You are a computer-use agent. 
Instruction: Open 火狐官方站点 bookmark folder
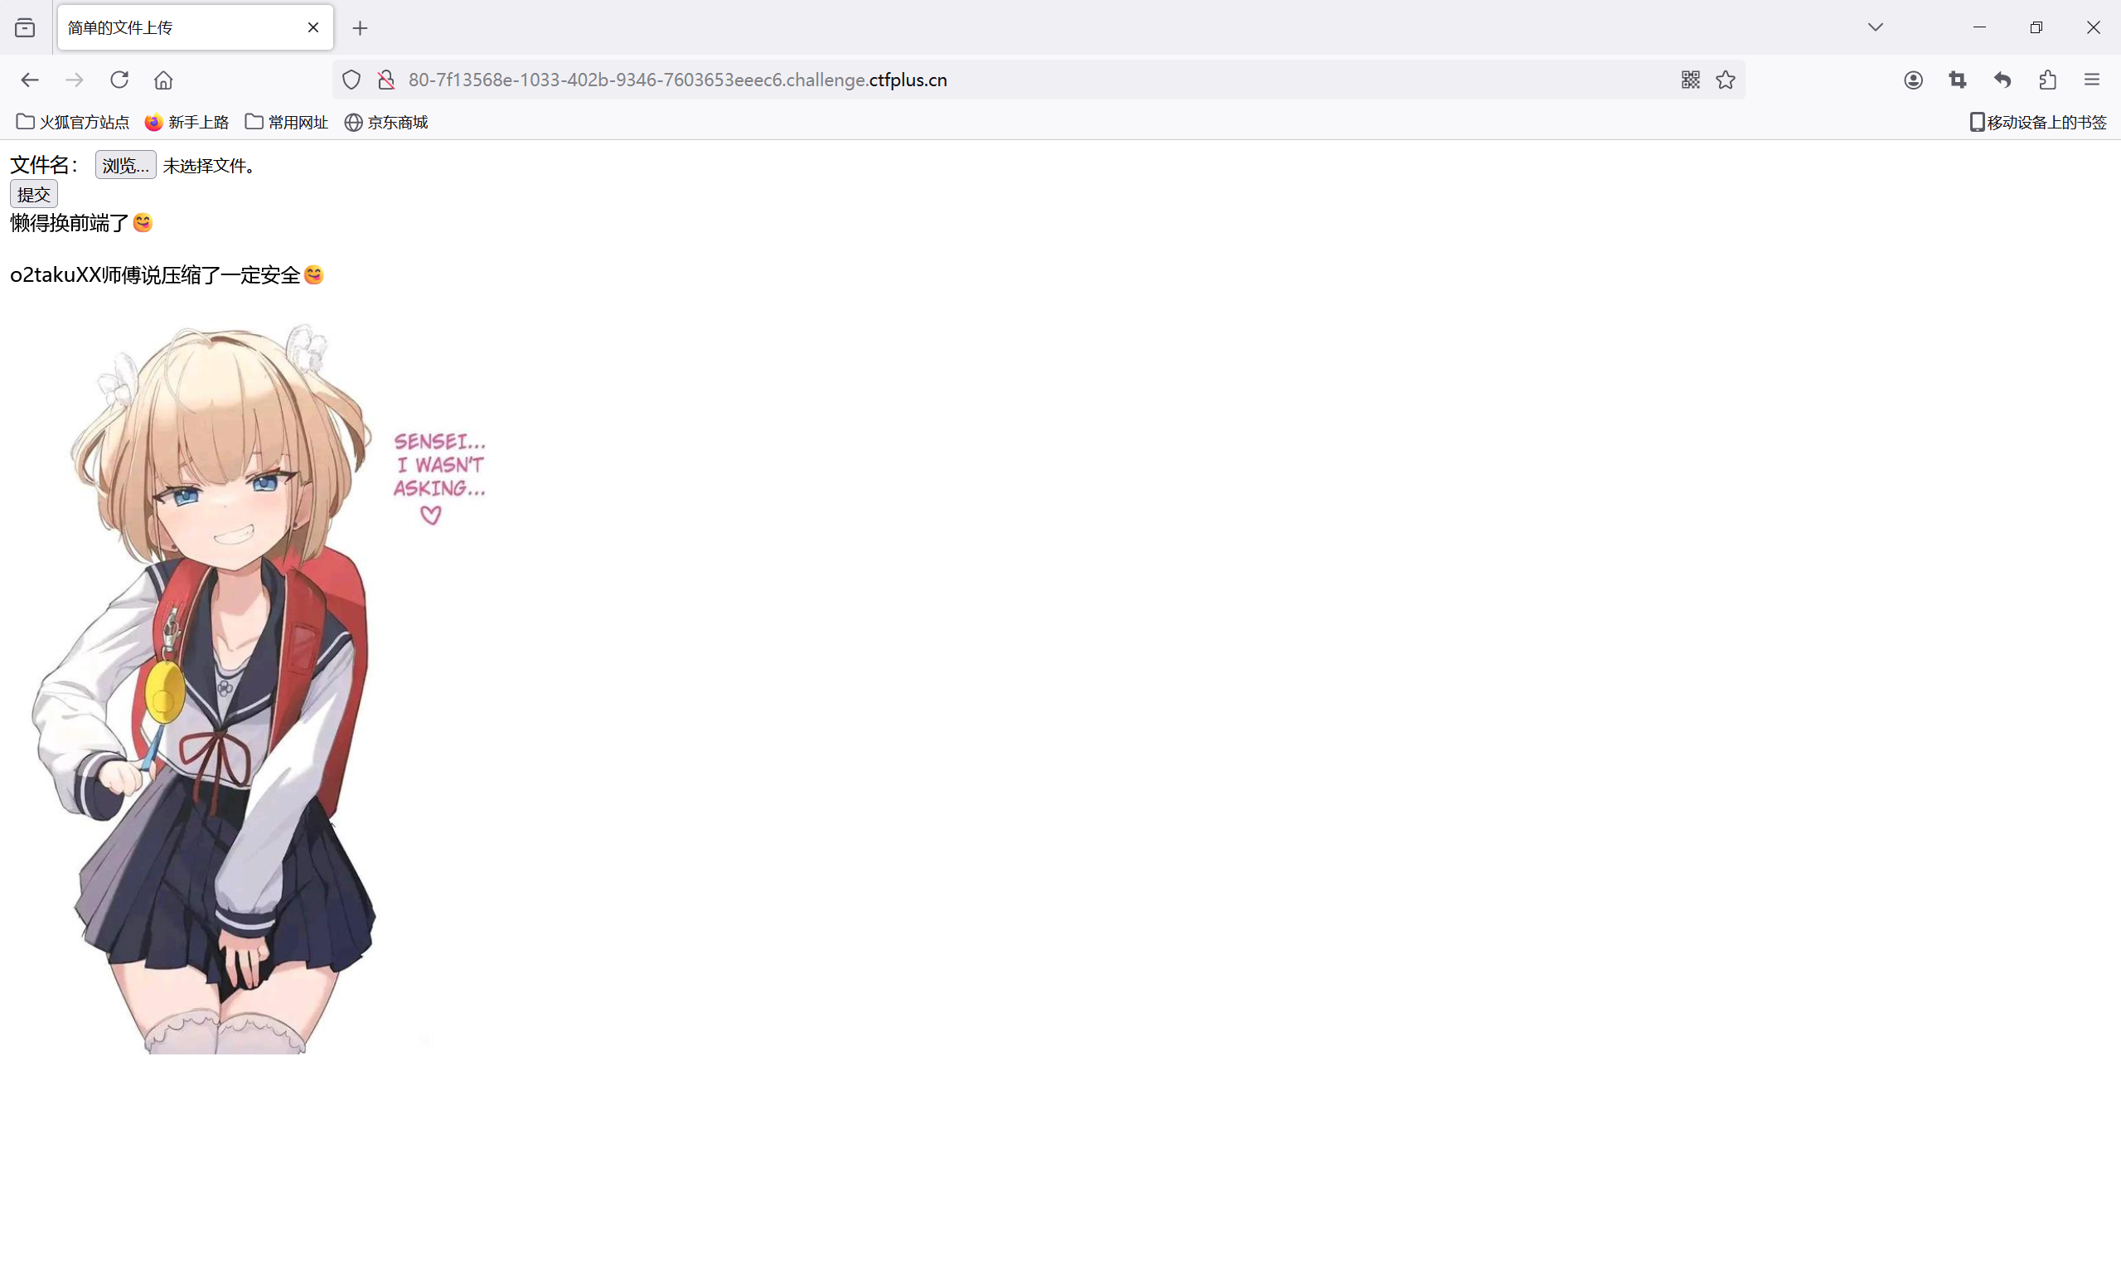[x=72, y=123]
